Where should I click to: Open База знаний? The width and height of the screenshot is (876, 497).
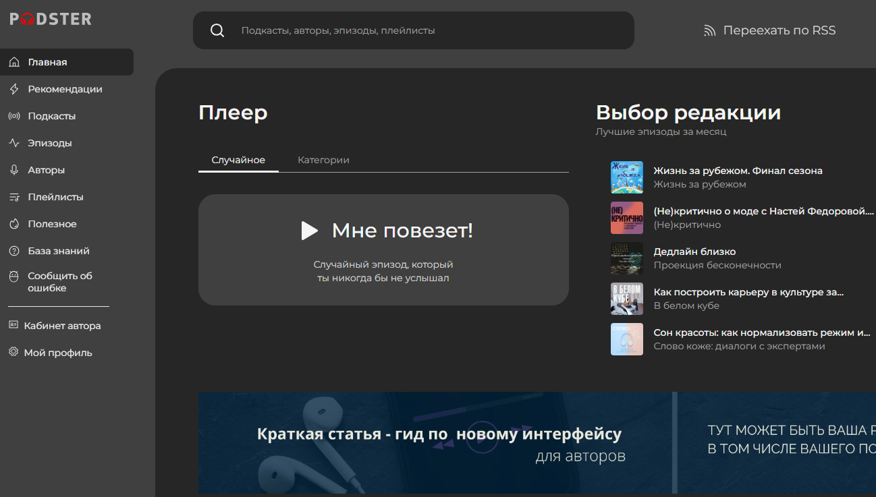coord(58,251)
